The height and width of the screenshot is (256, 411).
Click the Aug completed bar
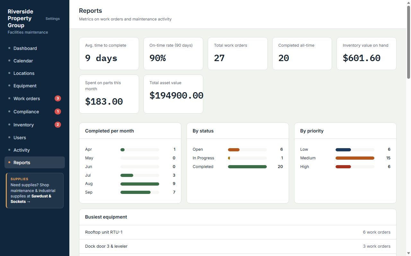(140, 184)
